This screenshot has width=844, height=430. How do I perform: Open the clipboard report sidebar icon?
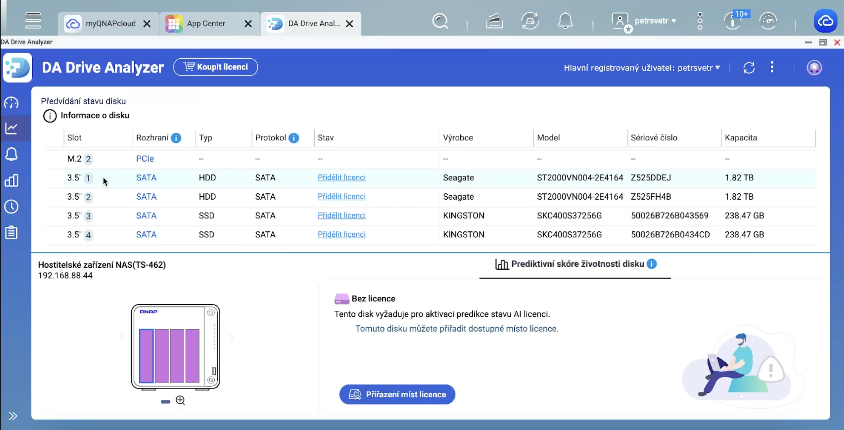[12, 233]
